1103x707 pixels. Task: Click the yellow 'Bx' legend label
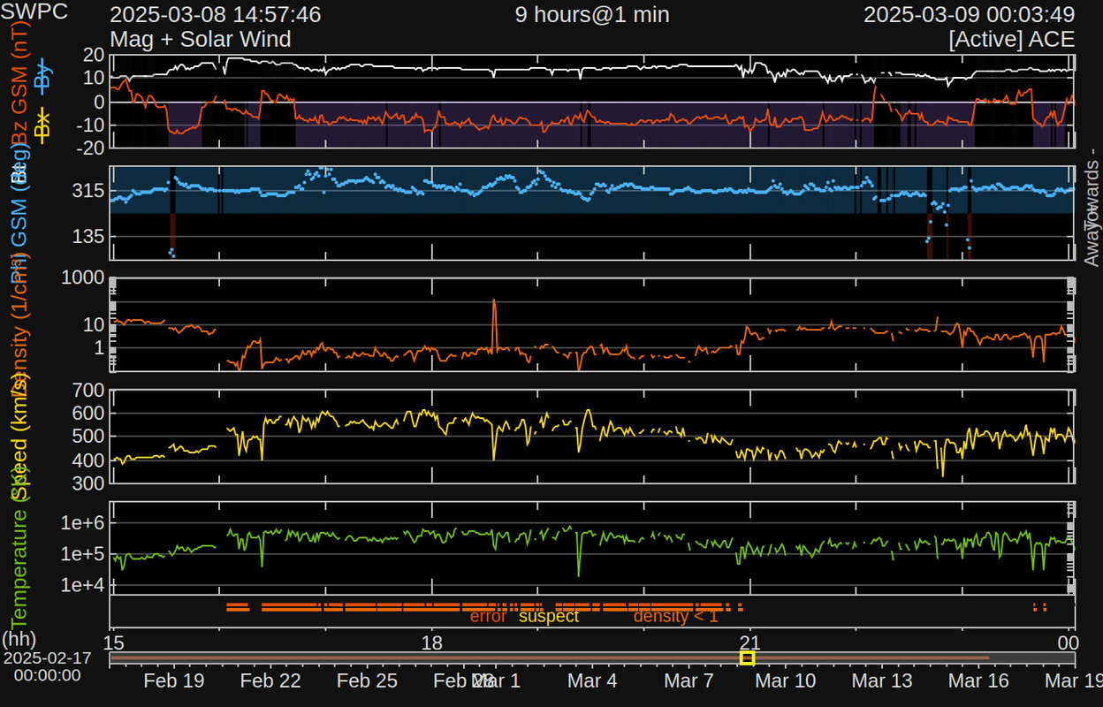[42, 125]
